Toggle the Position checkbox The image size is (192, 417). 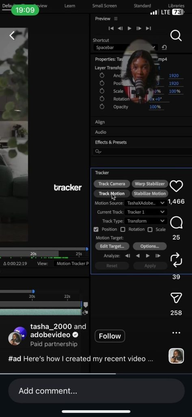tap(96, 229)
